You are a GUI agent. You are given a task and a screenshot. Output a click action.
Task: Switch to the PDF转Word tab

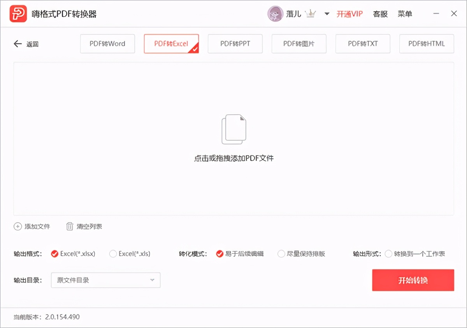[107, 44]
